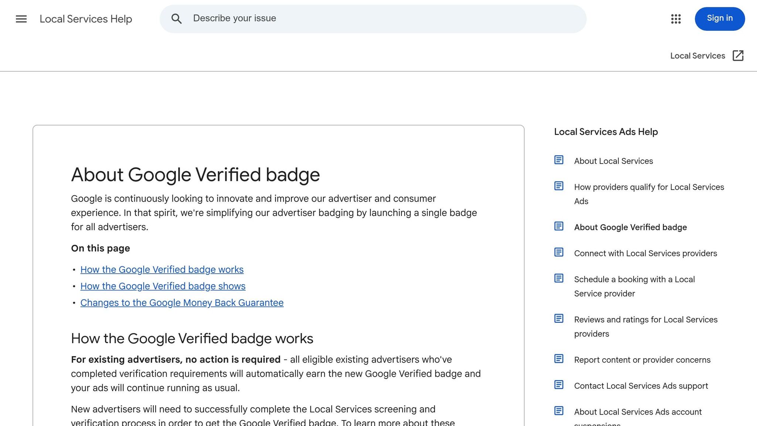Click bold text For existing advertisers, no action required
The image size is (757, 426).
pyautogui.click(x=176, y=360)
